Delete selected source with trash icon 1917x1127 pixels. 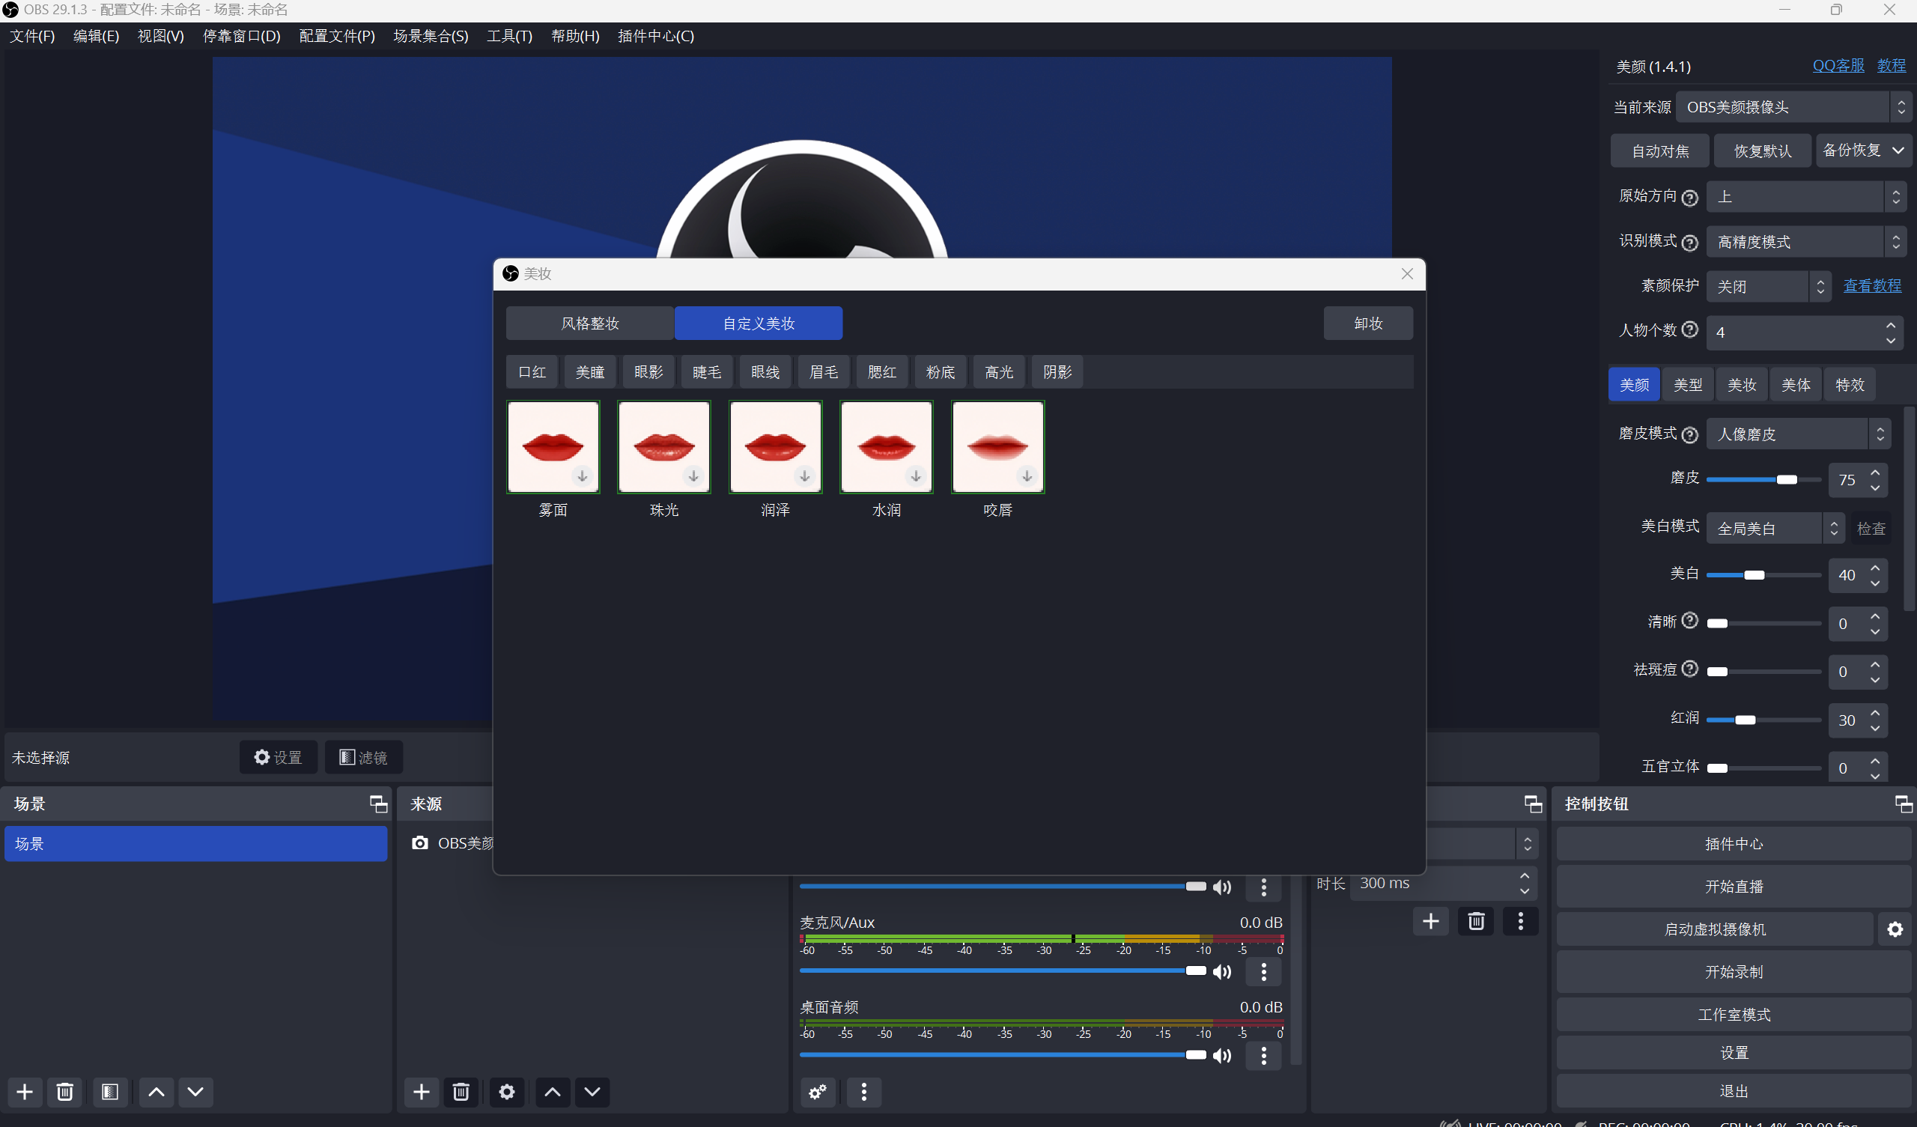tap(461, 1091)
